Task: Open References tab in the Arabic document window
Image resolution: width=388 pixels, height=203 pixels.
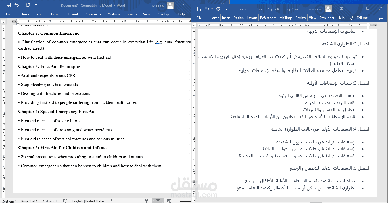Action: pos(268,18)
